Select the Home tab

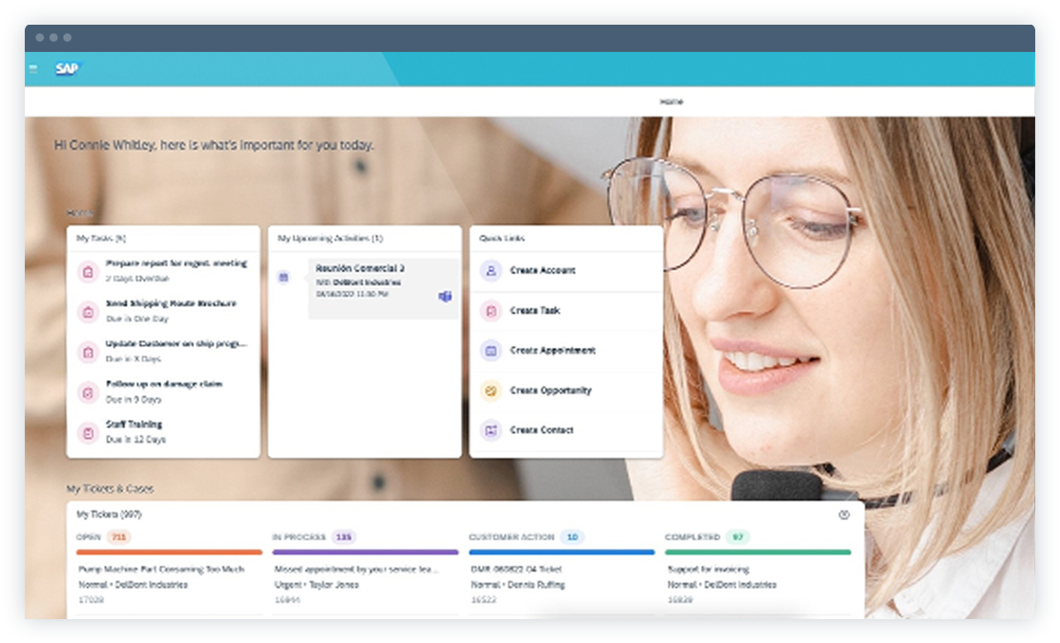point(672,101)
